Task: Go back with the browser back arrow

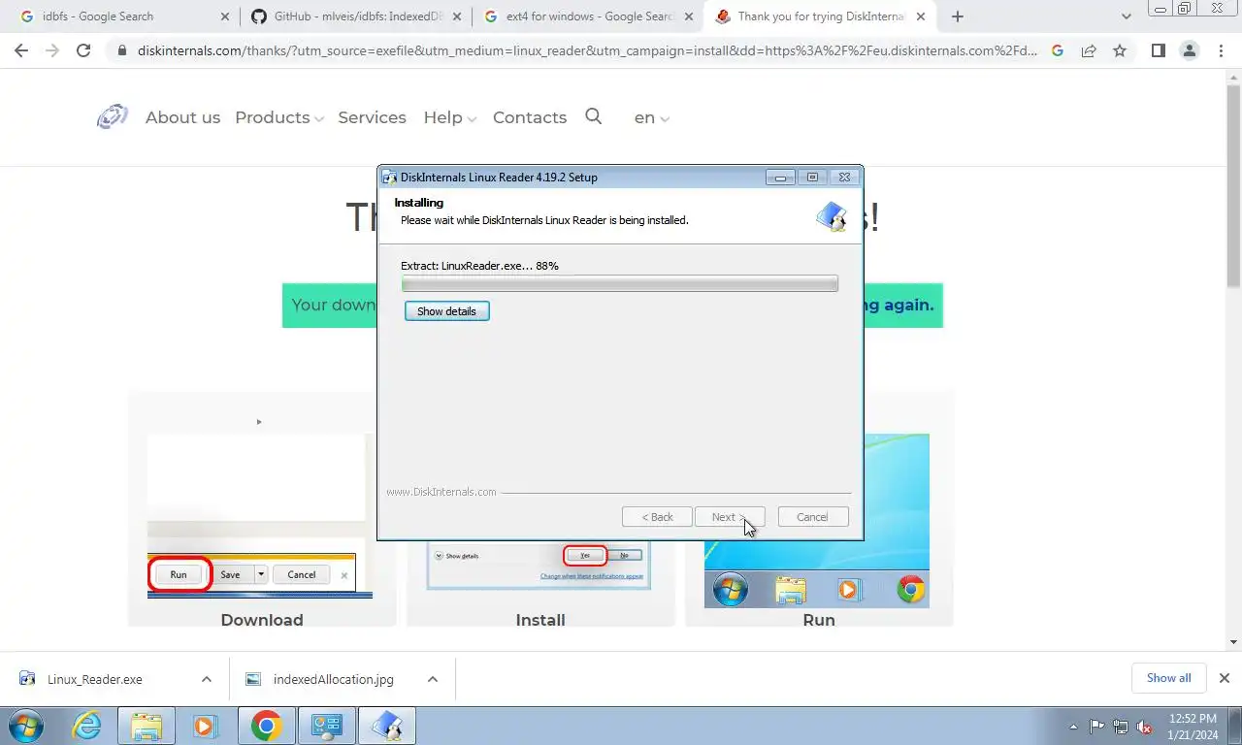Action: 21,50
